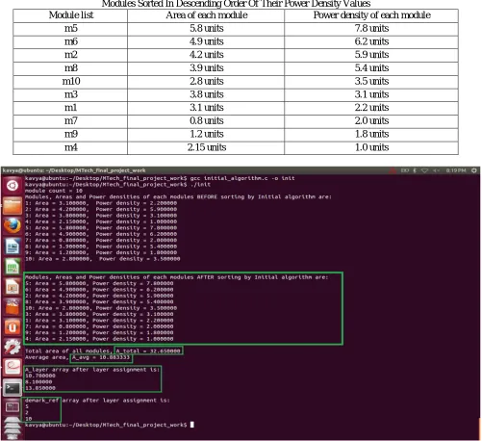Click the '5.9 units' power density cell
Screen dimensions: 482x441
point(371,55)
